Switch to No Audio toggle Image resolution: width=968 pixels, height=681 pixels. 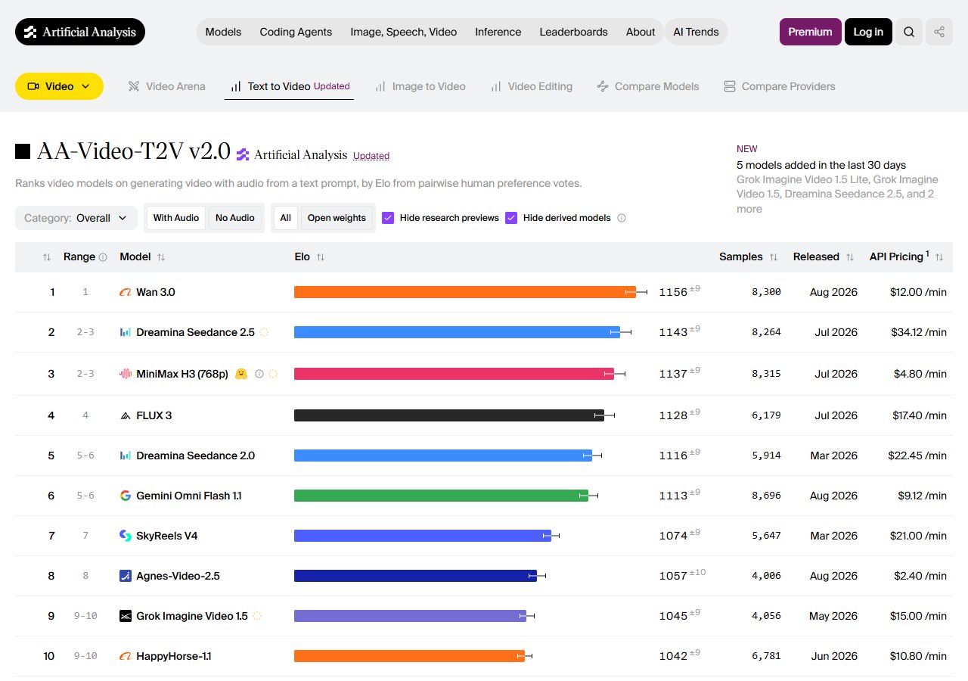[235, 218]
